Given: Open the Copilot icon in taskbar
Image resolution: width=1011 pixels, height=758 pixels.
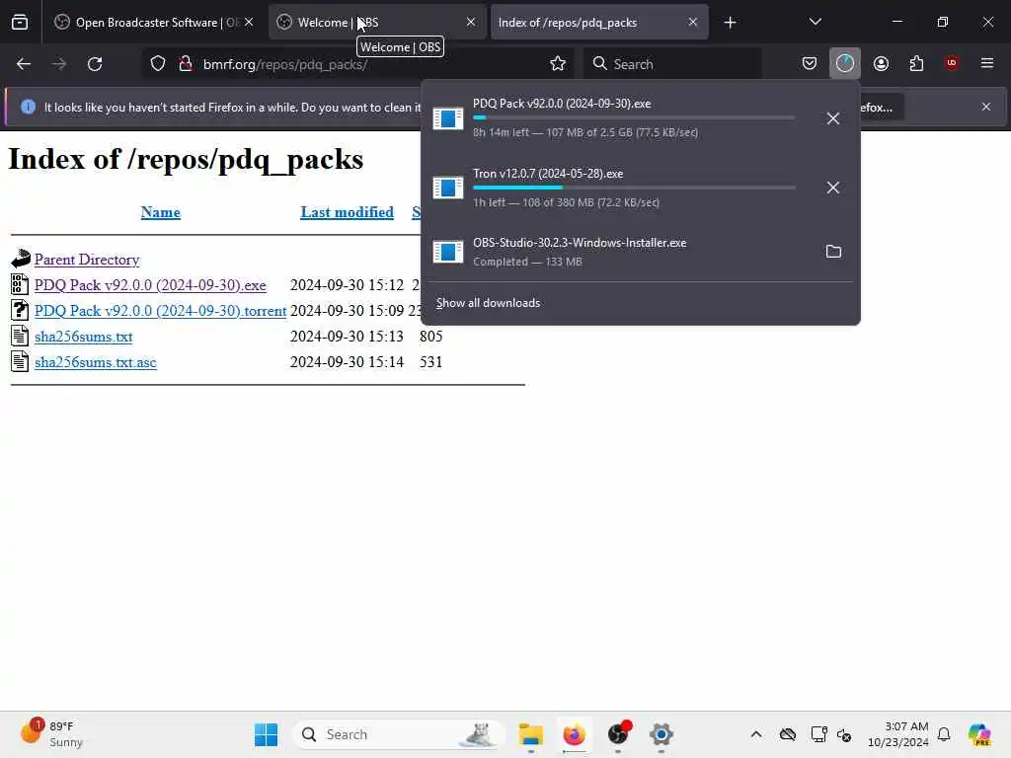Looking at the screenshot, I should pos(979,734).
